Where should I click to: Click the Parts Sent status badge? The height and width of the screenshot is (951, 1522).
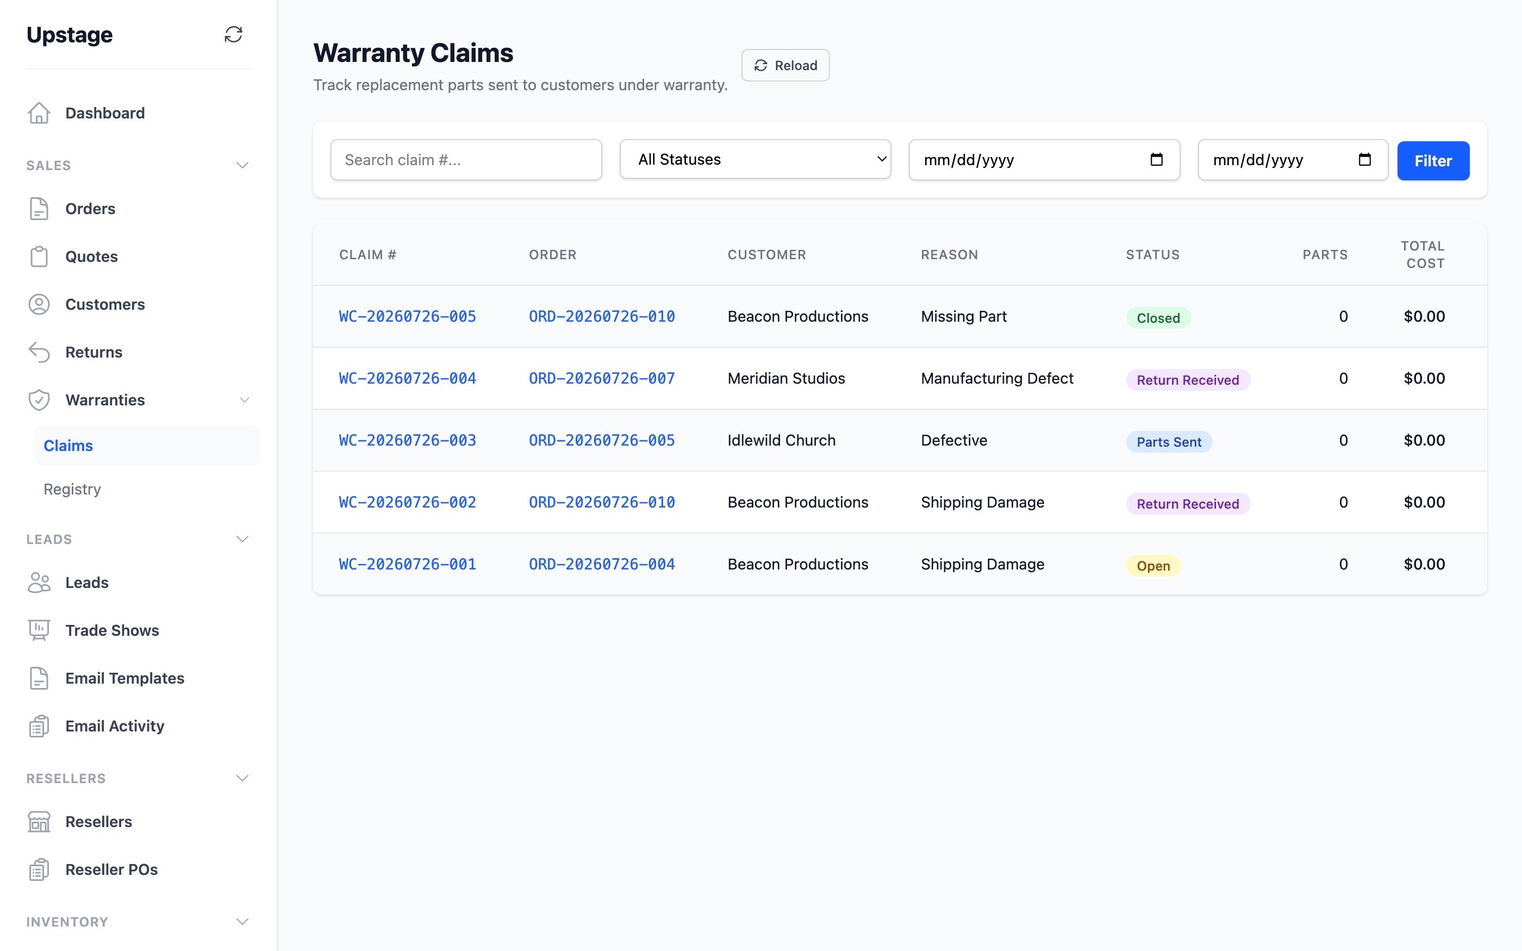click(x=1169, y=441)
